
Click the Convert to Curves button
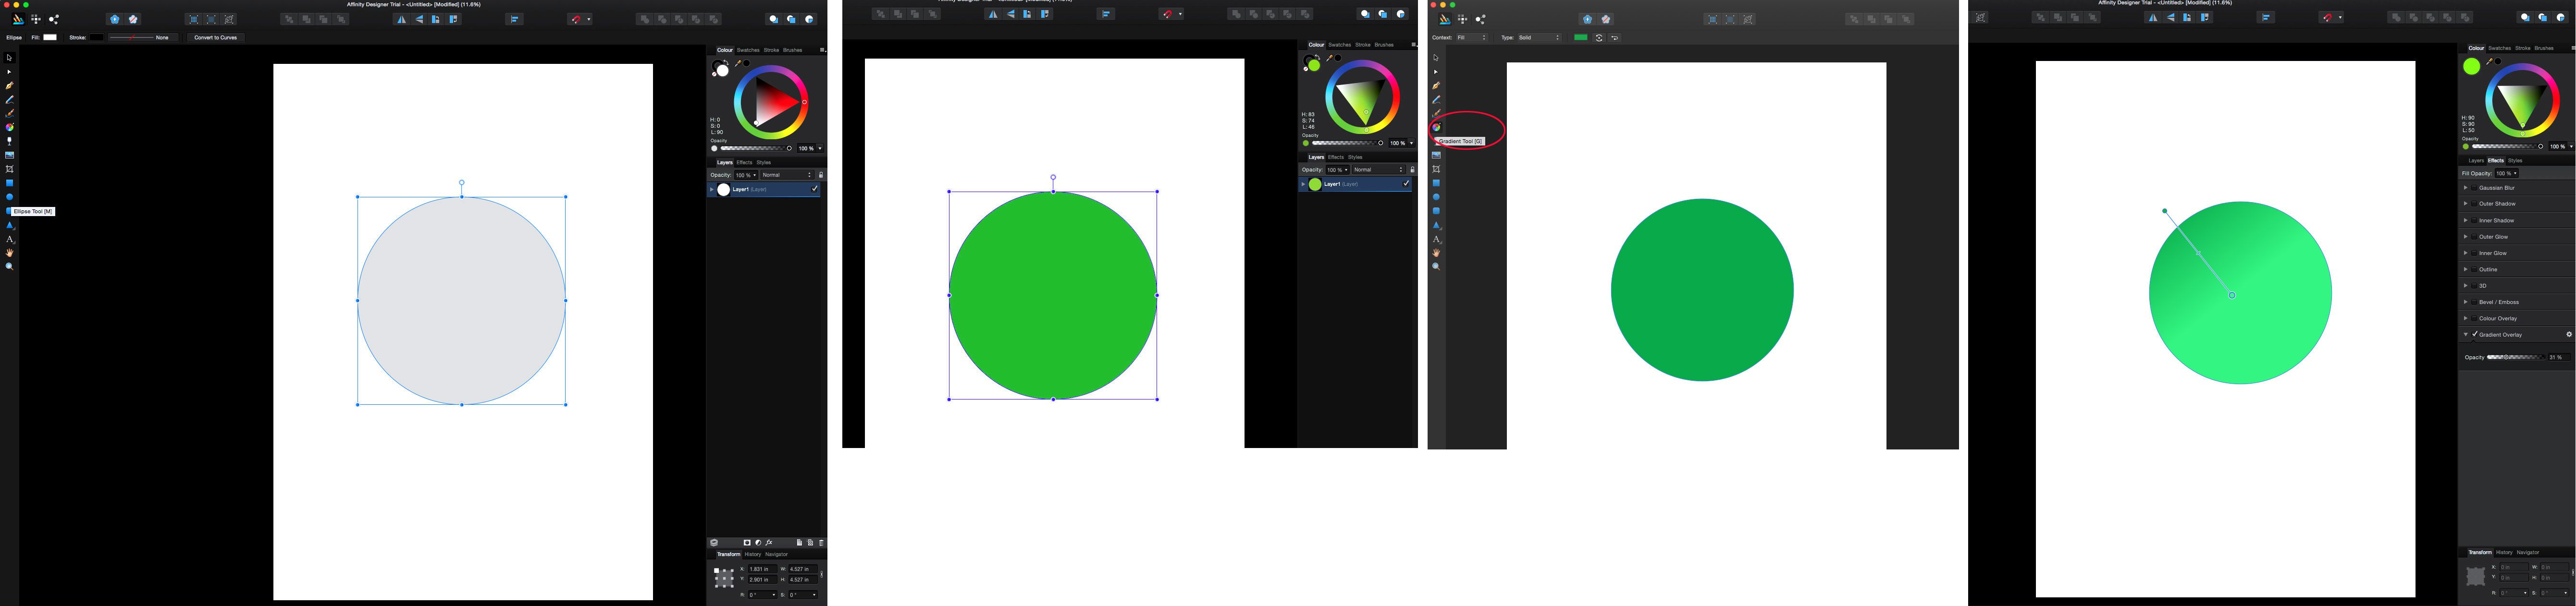click(216, 38)
